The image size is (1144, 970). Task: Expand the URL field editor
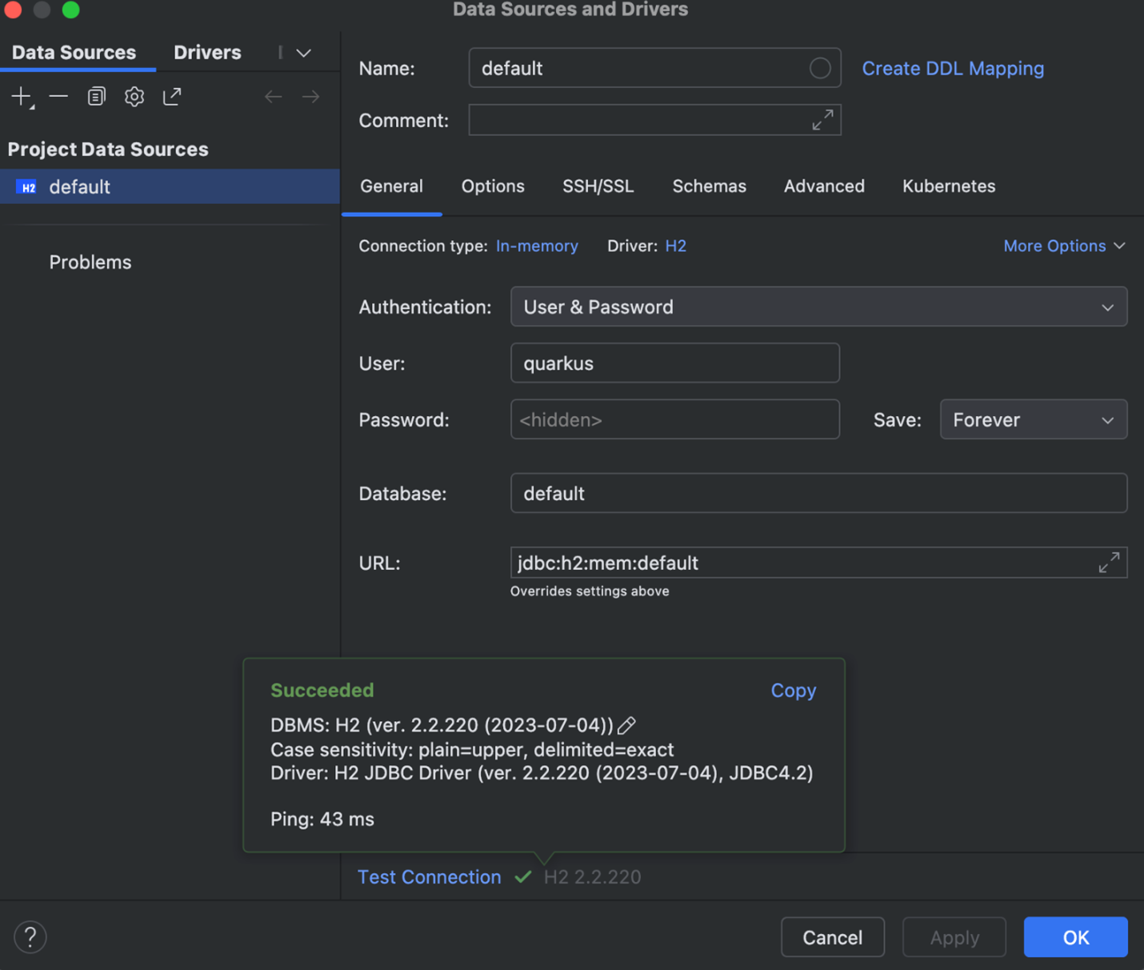(x=1109, y=563)
